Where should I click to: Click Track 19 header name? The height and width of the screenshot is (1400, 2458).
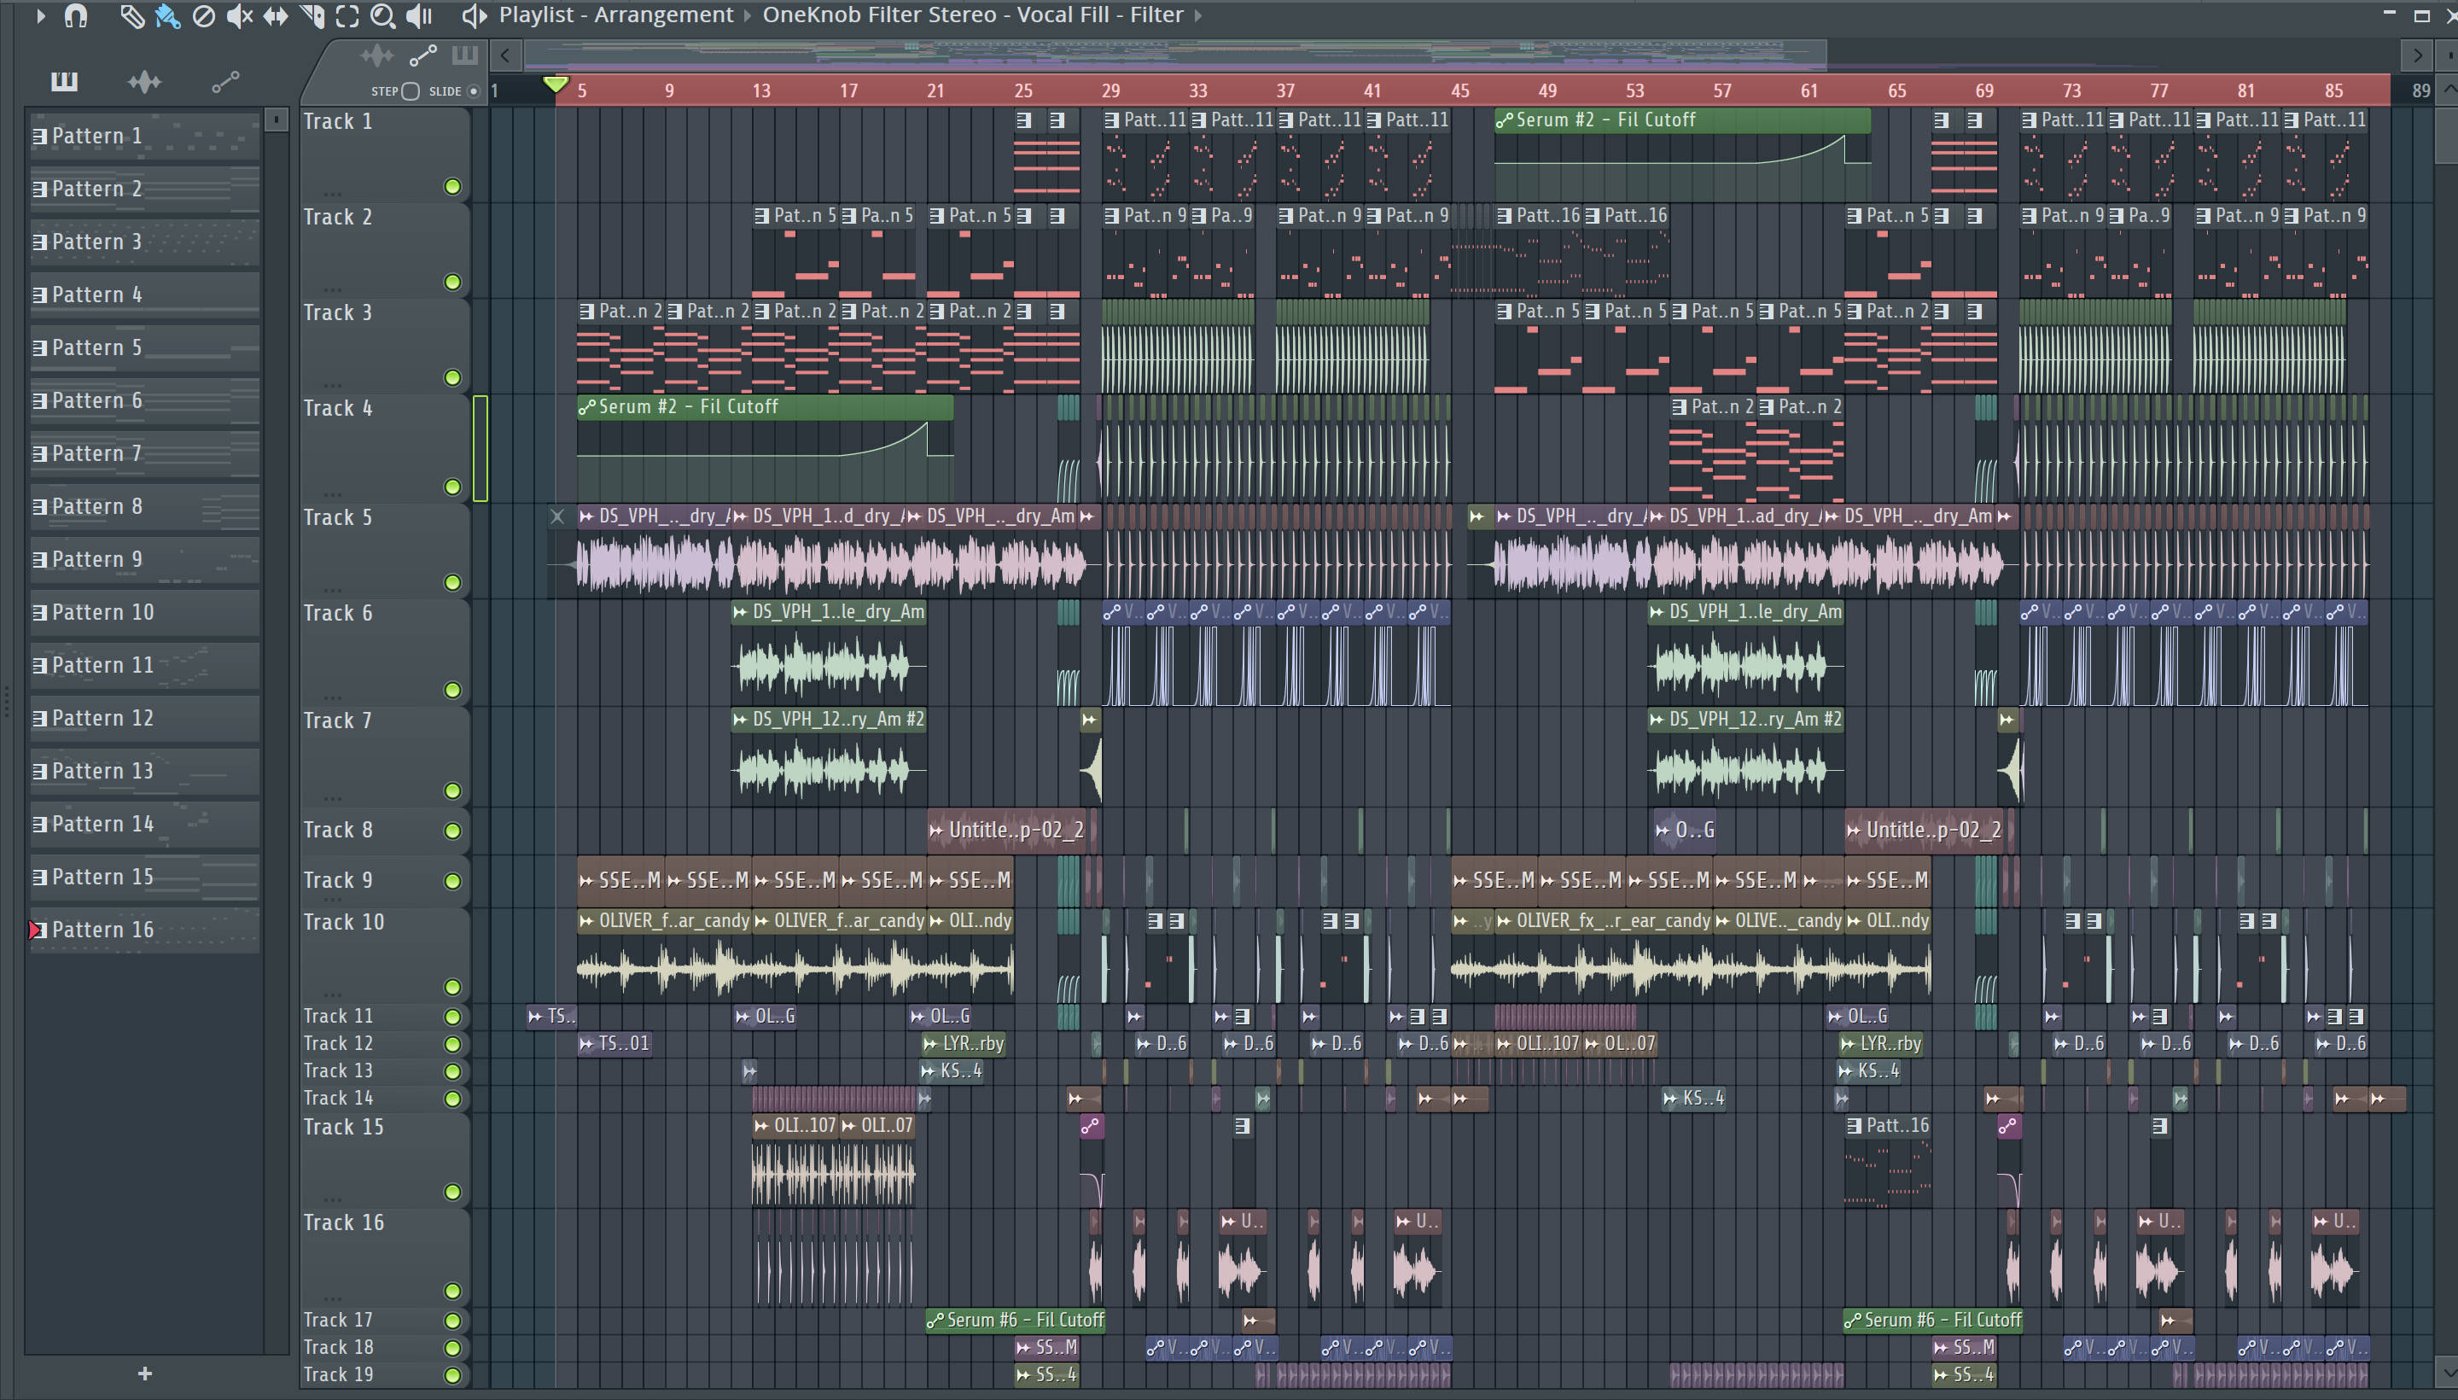[x=337, y=1374]
